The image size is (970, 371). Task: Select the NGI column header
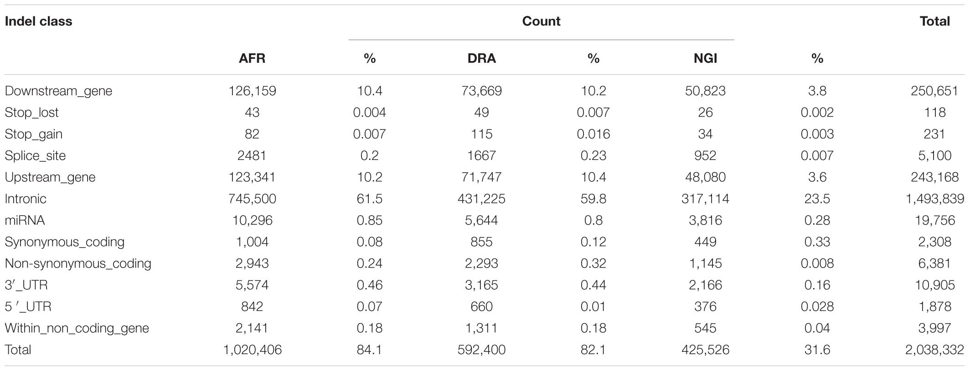point(705,58)
